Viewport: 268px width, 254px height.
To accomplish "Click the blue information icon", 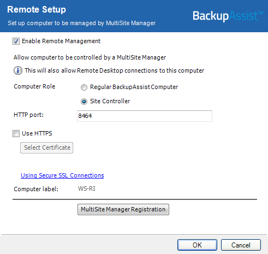I will [18, 70].
